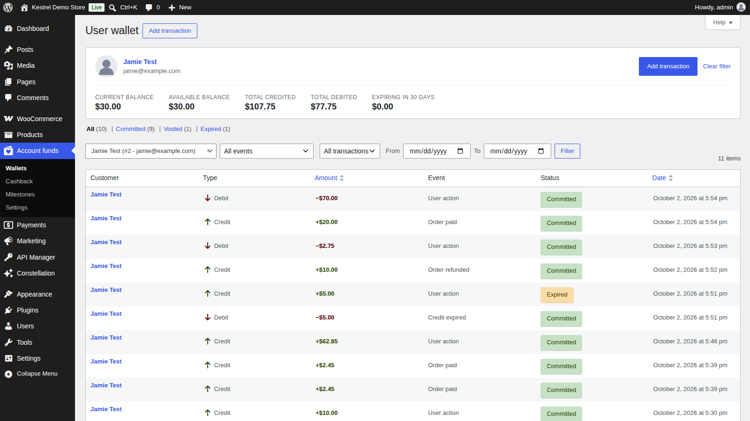The image size is (750, 421).
Task: Click the $107.75 total credited value
Action: [260, 107]
